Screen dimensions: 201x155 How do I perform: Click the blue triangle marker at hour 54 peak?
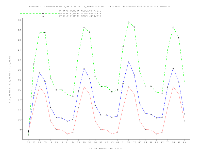click(x=129, y=62)
